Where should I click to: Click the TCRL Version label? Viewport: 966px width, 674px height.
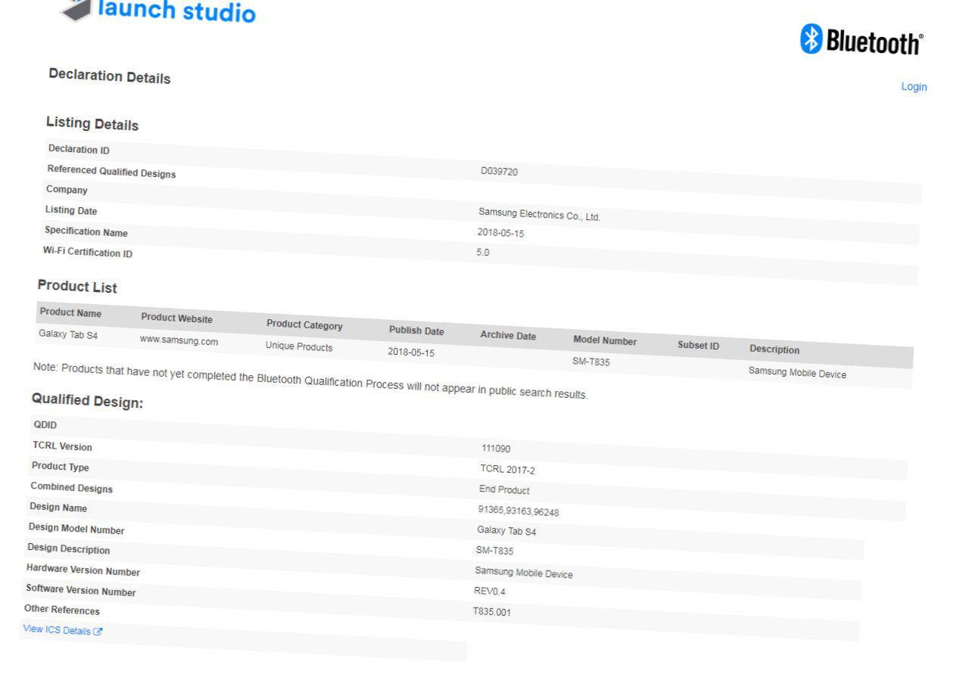pos(62,446)
